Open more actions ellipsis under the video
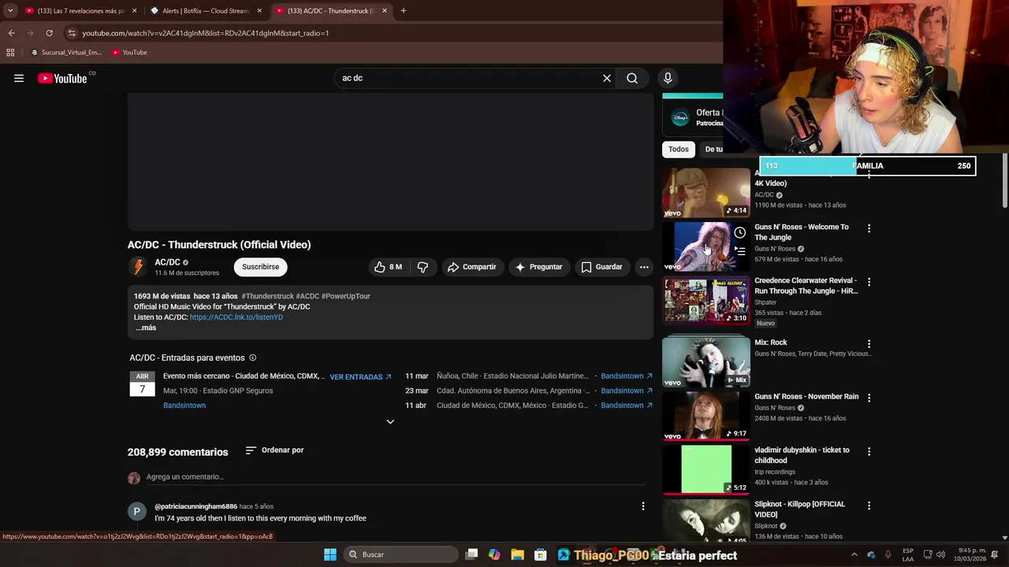The image size is (1009, 567). 644,267
